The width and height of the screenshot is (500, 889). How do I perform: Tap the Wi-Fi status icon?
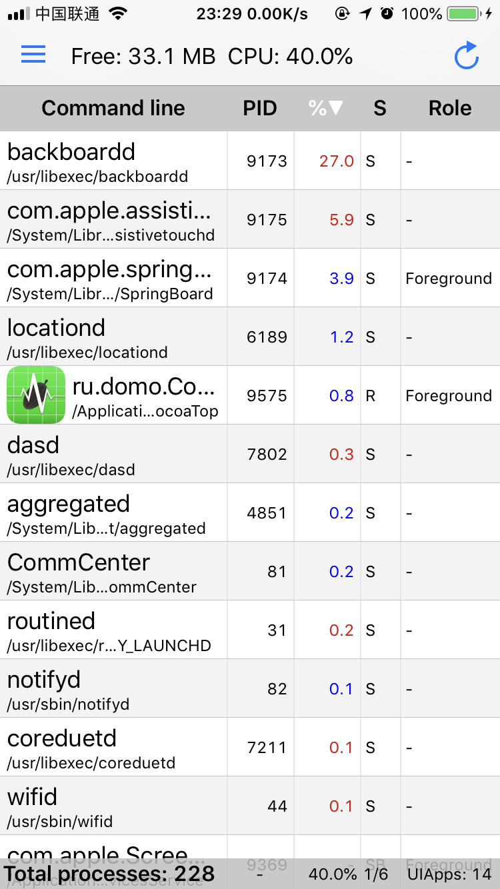pyautogui.click(x=118, y=14)
